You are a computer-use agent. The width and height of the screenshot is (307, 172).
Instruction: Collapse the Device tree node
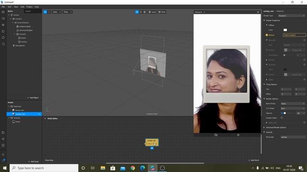[x=9, y=15]
